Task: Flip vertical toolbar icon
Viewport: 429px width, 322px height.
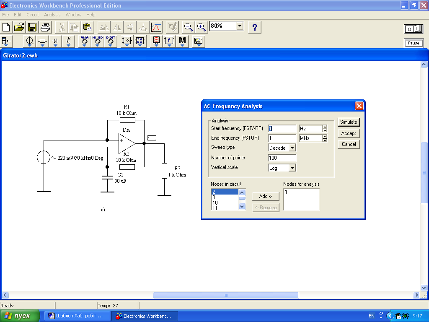Action: coord(130,27)
